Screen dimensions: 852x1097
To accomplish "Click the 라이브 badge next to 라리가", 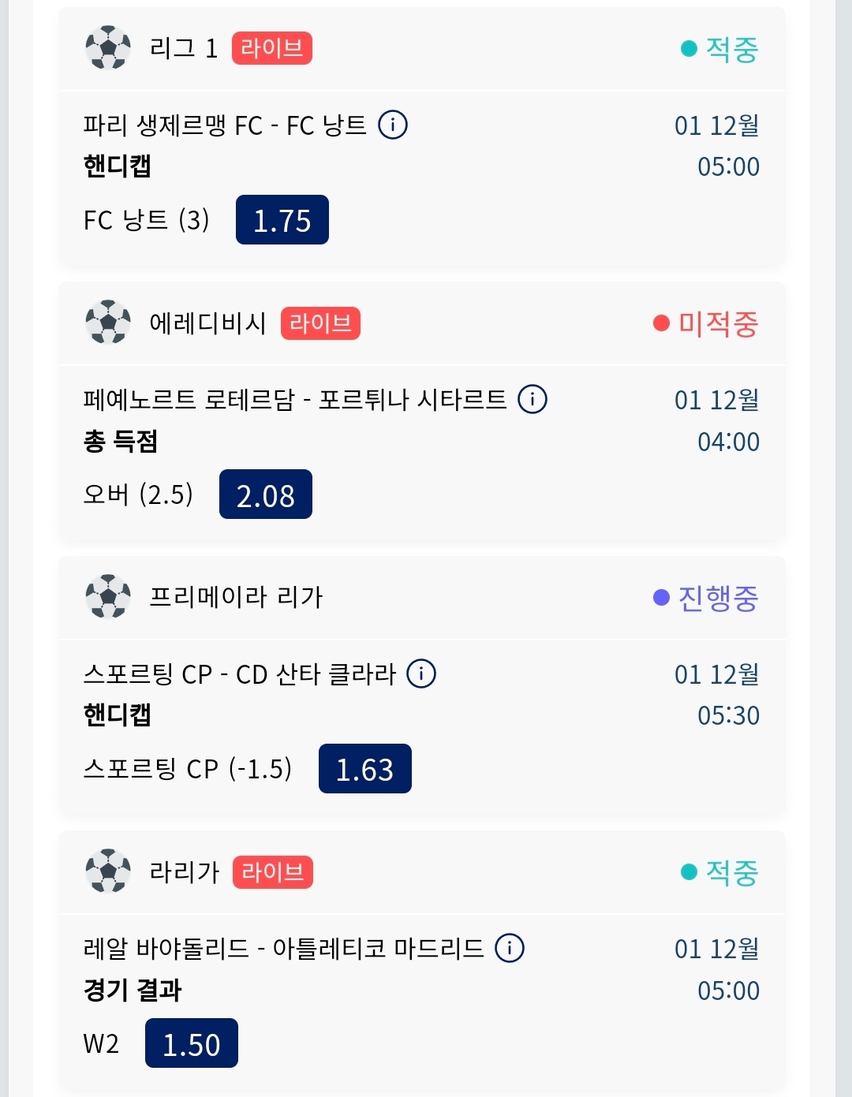I will [x=273, y=871].
